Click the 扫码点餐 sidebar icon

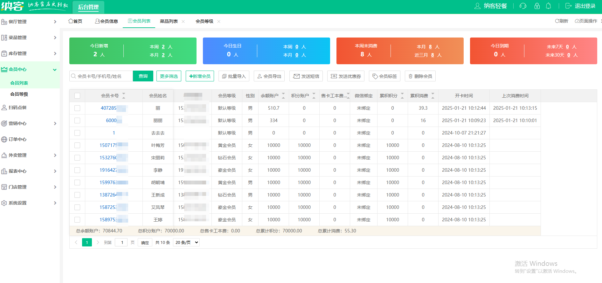[4, 107]
